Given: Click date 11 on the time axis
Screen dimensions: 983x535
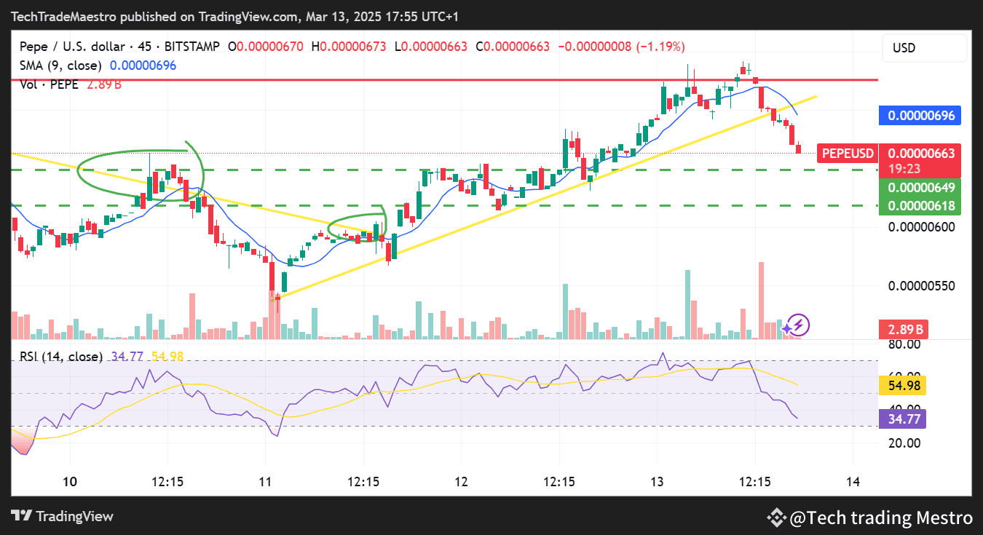Looking at the screenshot, I should click(265, 482).
